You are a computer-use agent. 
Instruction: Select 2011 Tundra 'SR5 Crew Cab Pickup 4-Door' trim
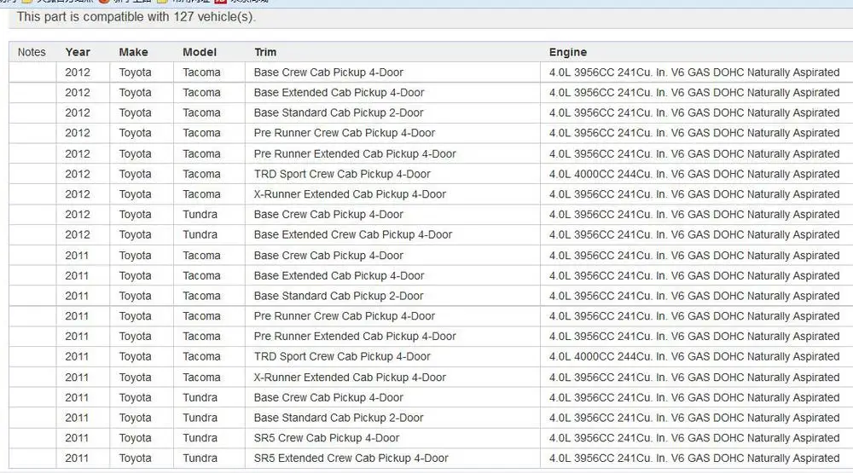[x=327, y=438]
